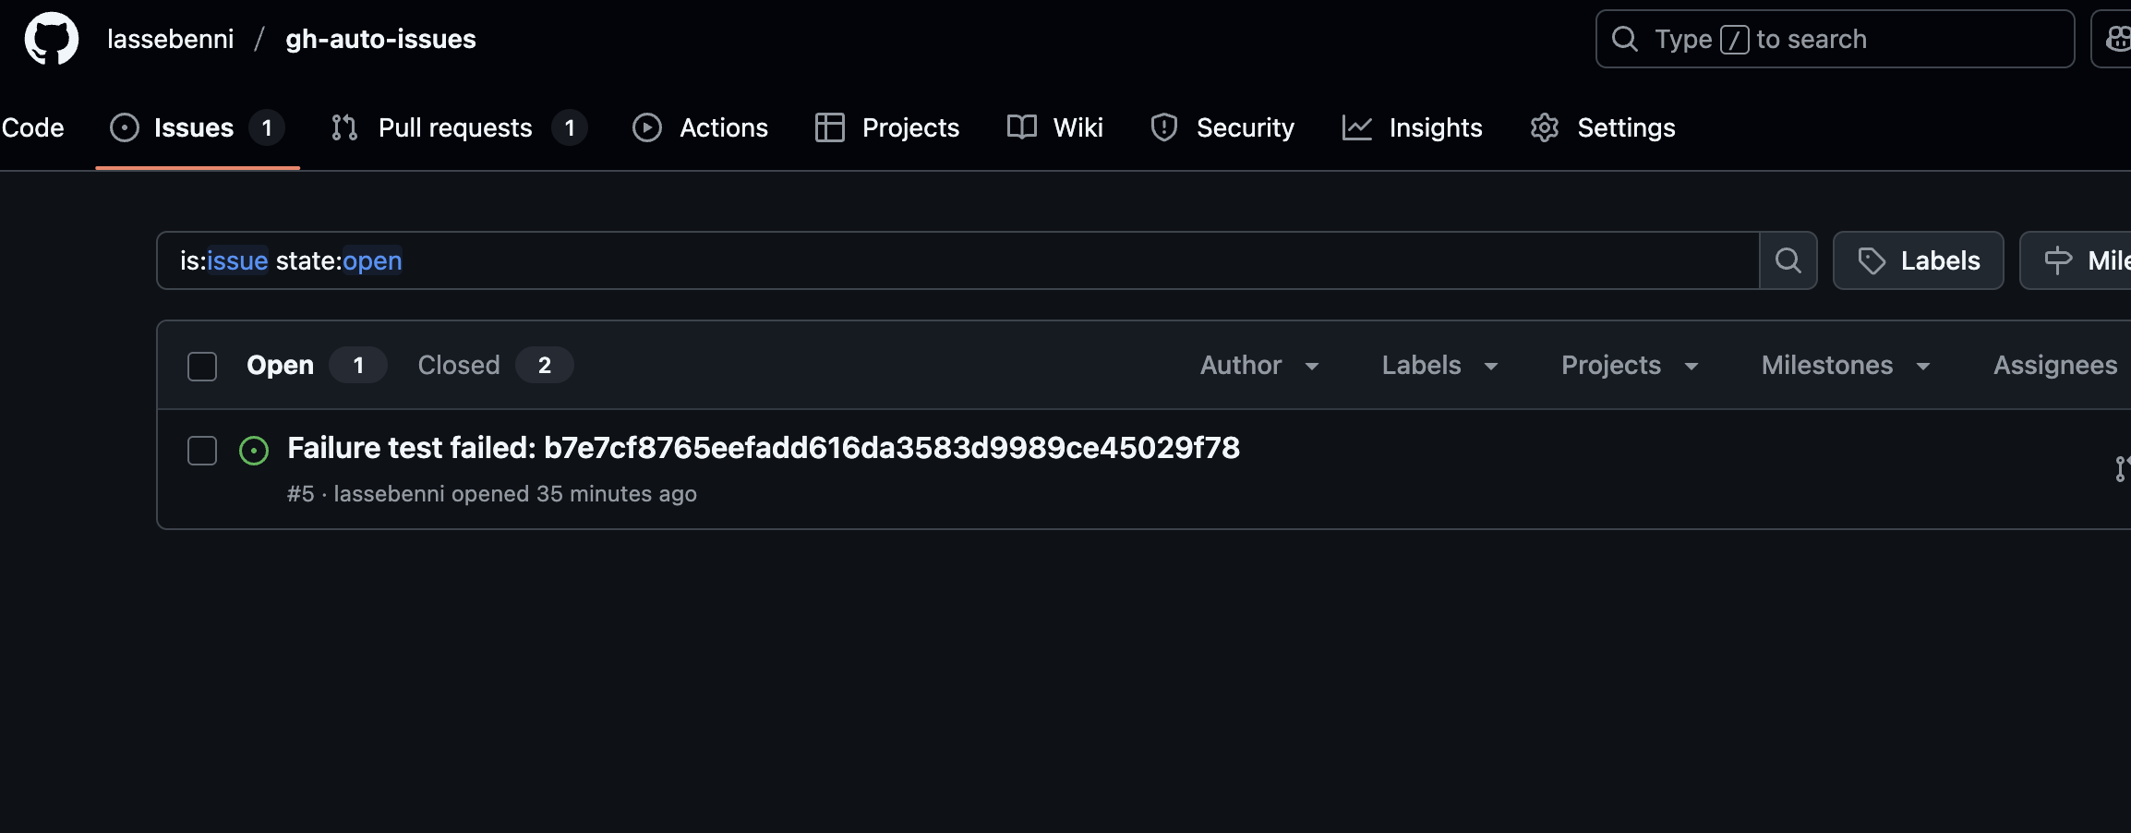Show Closed issues filter
This screenshot has height=833, width=2131.
(x=458, y=365)
